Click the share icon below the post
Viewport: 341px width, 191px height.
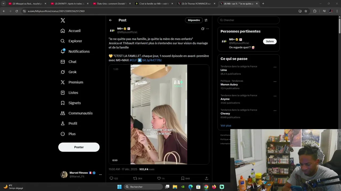[206, 178]
